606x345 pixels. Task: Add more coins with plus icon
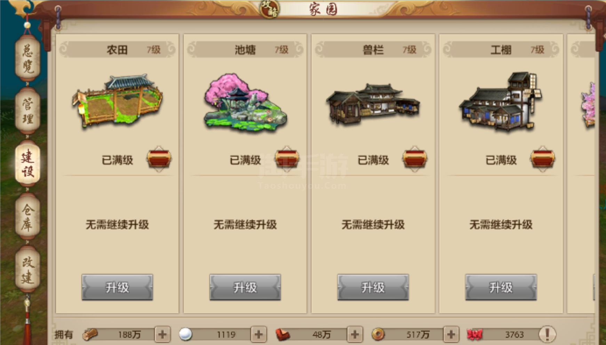[x=451, y=335]
